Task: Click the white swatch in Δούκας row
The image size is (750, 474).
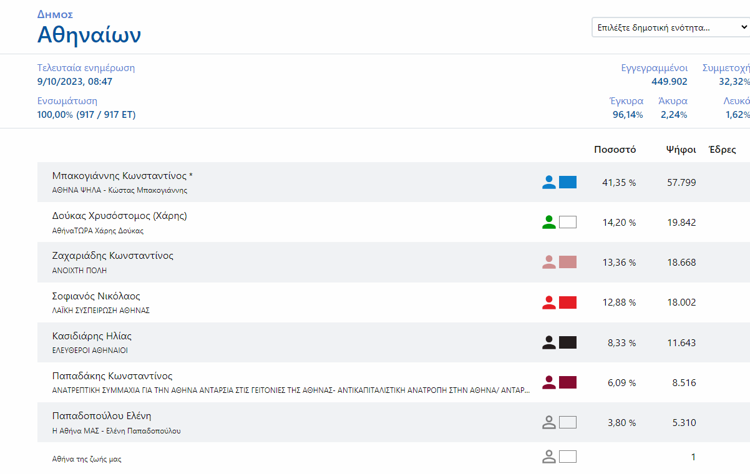Action: (x=568, y=222)
